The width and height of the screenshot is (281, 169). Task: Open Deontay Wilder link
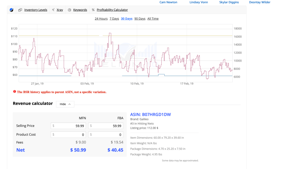click(260, 2)
